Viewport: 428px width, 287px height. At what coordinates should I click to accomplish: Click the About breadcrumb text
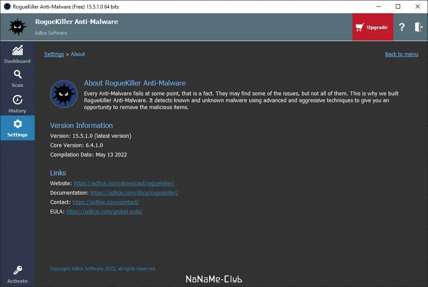[x=78, y=54]
